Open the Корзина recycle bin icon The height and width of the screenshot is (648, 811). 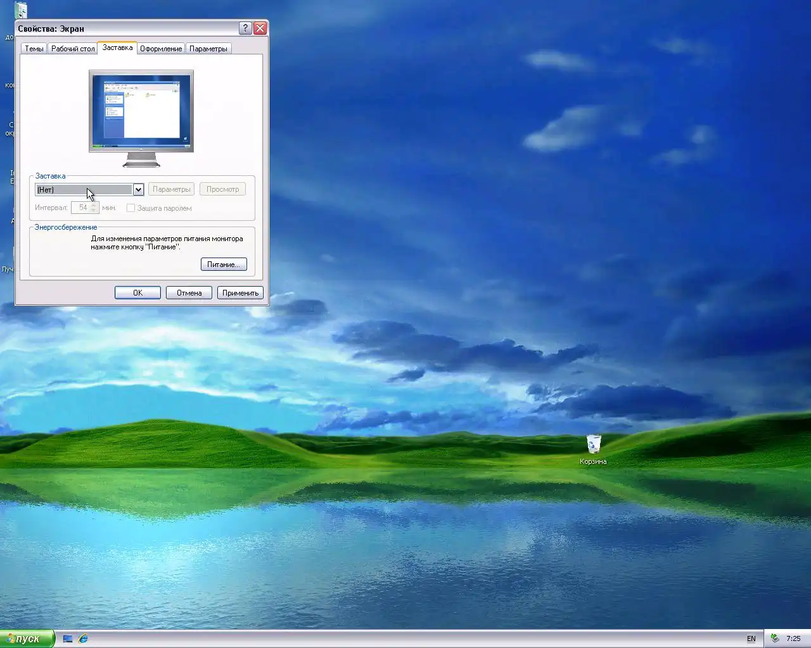point(593,449)
